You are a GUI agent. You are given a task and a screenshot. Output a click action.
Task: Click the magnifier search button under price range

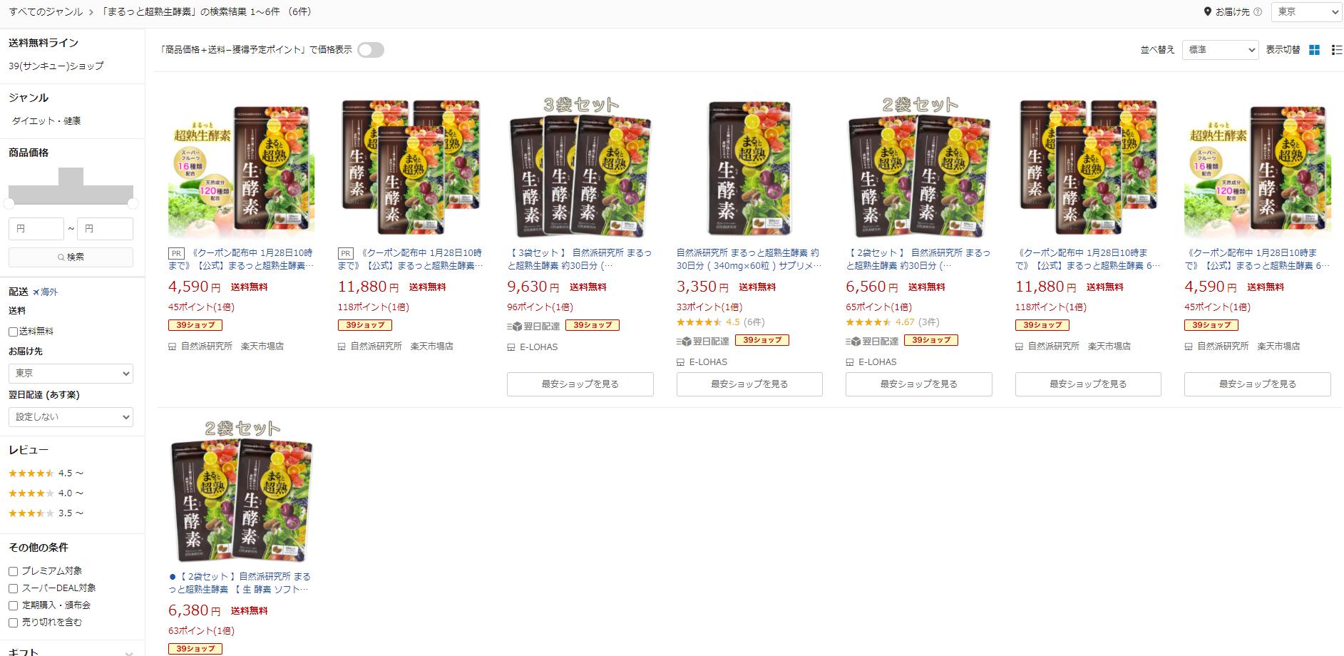[71, 257]
